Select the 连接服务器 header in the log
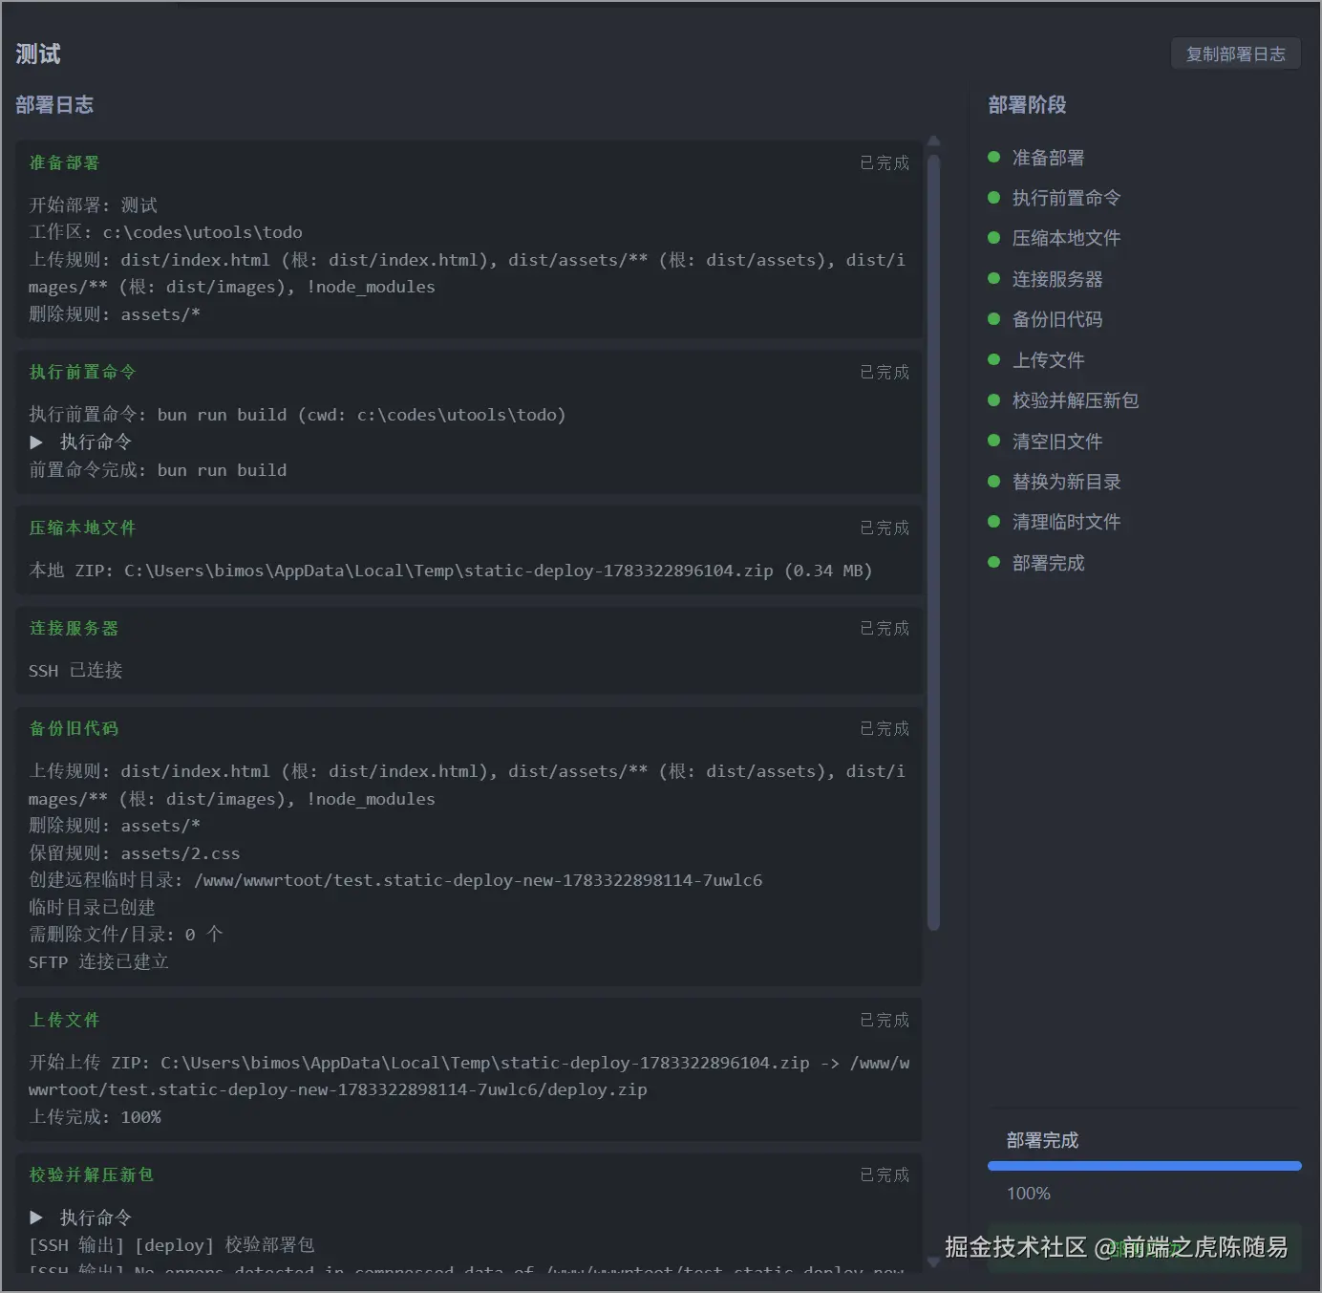 tap(74, 628)
